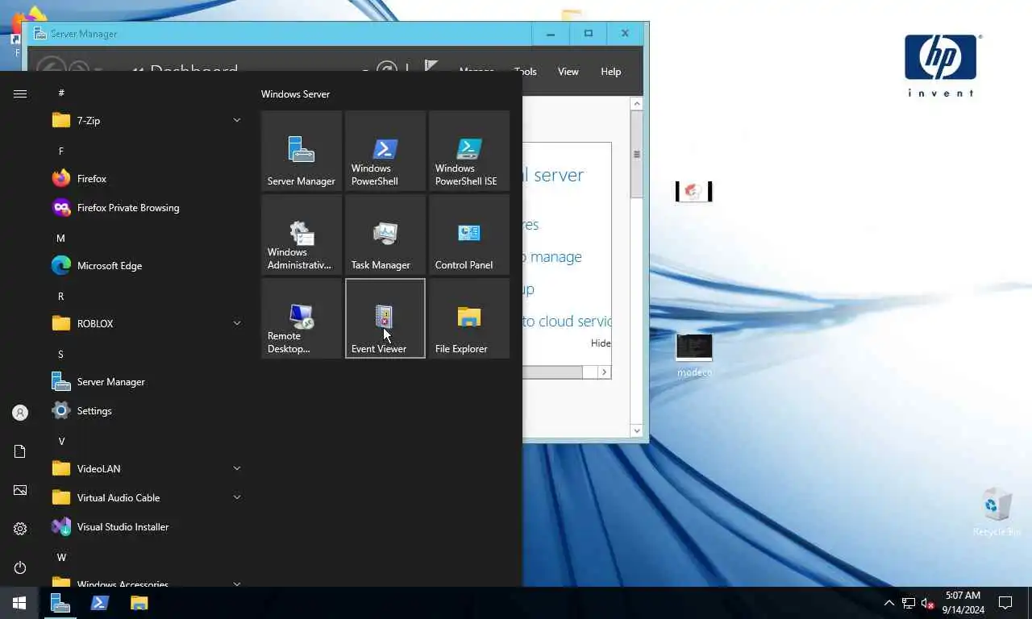Open the Server Manager tile
This screenshot has width=1032, height=619.
pyautogui.click(x=302, y=151)
